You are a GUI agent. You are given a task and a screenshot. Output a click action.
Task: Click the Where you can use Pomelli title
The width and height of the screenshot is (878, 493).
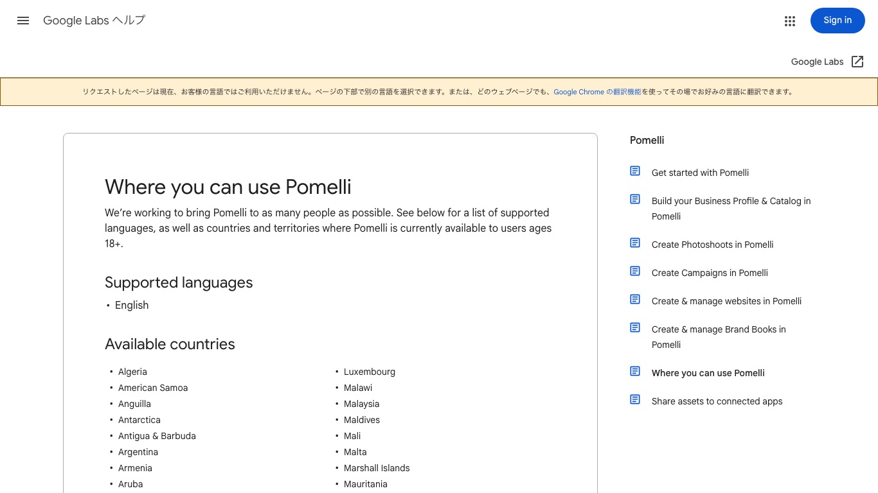point(228,187)
